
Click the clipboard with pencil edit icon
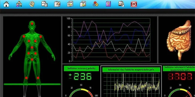click(x=57, y=4)
